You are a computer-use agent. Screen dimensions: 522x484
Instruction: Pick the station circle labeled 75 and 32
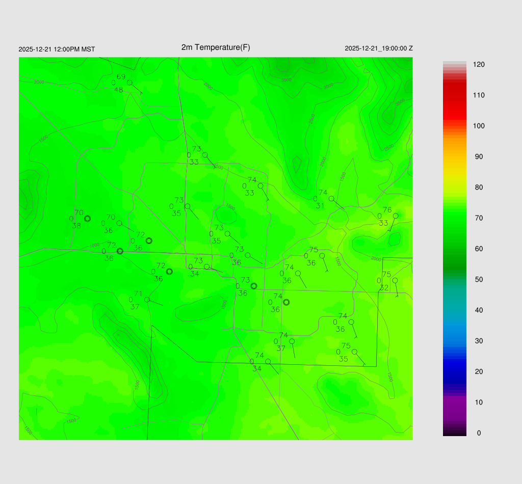[x=395, y=280]
